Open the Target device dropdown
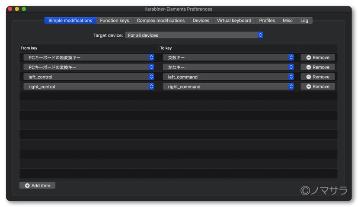This screenshot has width=358, height=207. pyautogui.click(x=194, y=35)
